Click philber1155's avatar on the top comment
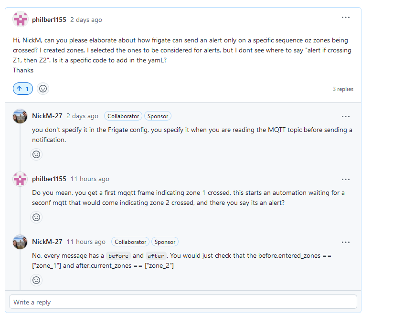Viewport: 393px width, 314px height. point(21,19)
